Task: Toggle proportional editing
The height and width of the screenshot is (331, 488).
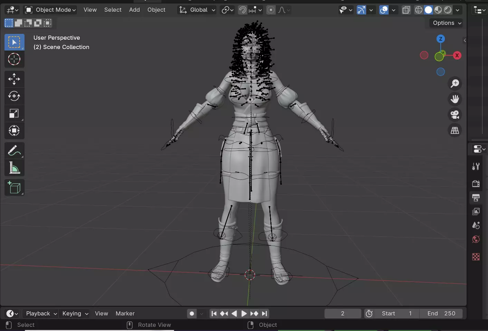Action: point(271,10)
